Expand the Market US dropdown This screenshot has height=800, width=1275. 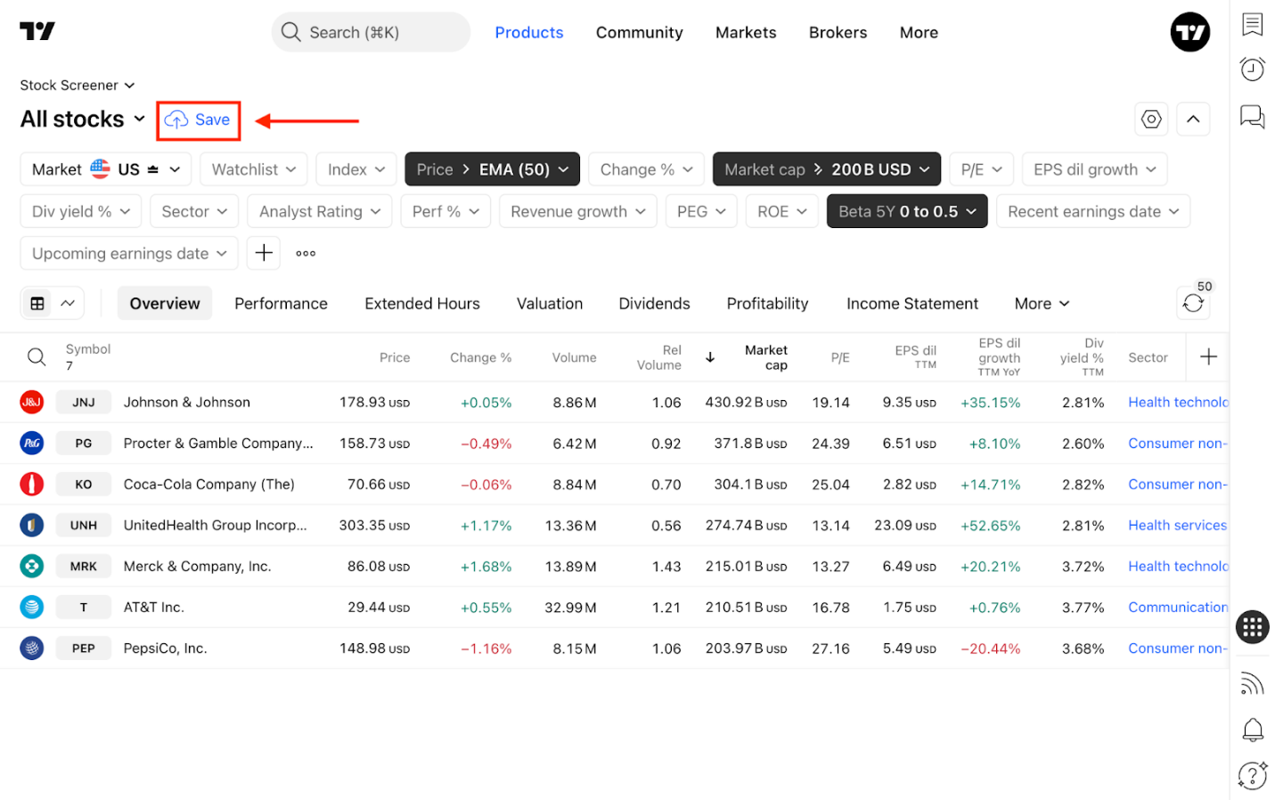pyautogui.click(x=106, y=169)
